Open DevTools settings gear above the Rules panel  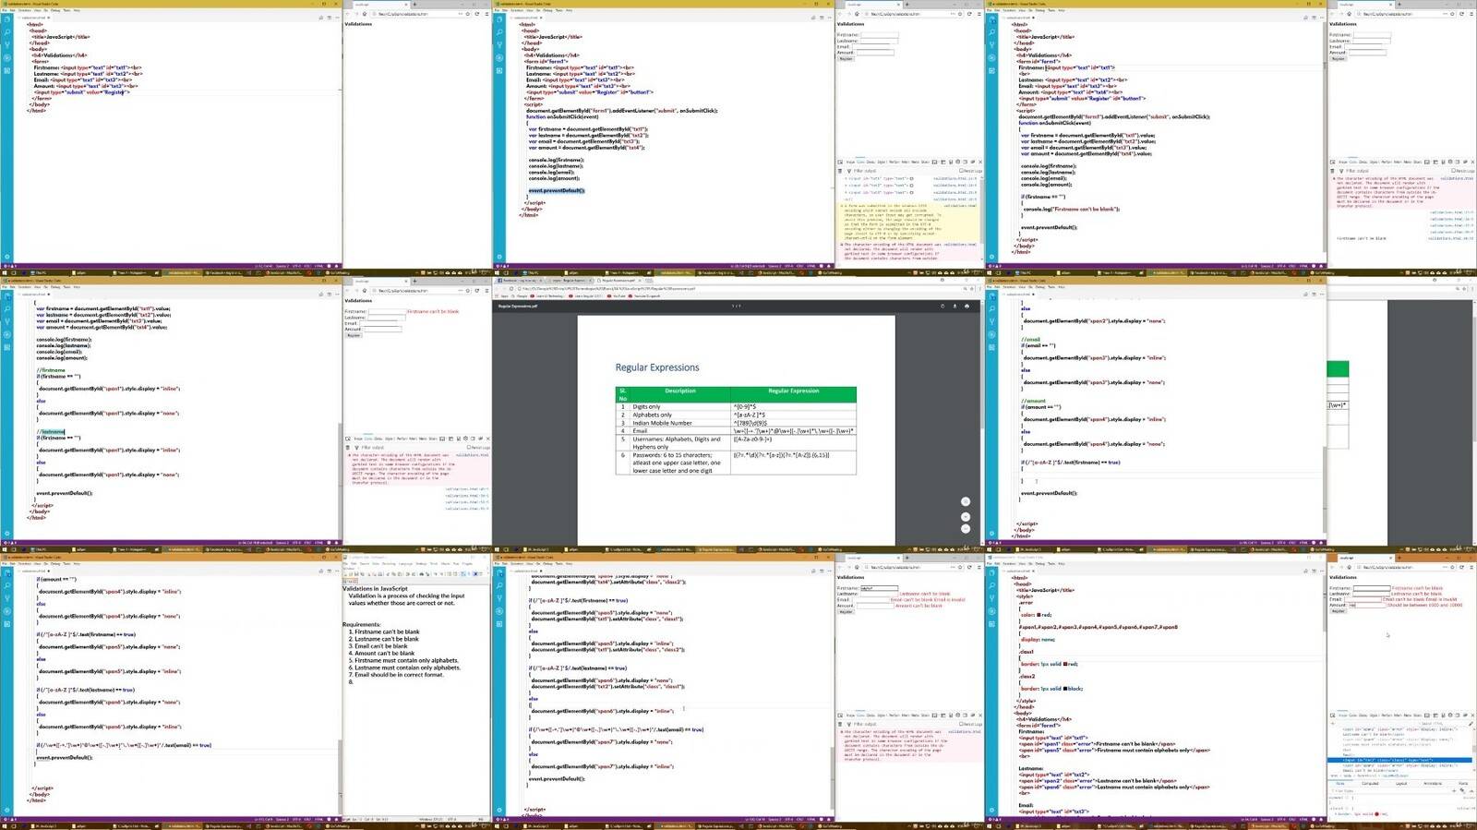tap(1452, 716)
